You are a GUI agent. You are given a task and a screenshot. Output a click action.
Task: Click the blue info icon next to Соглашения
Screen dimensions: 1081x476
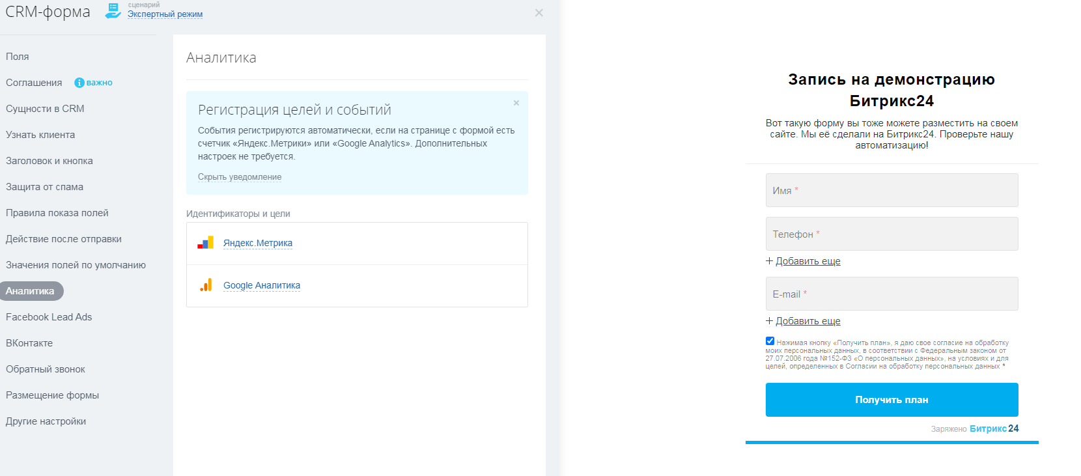[x=79, y=83]
